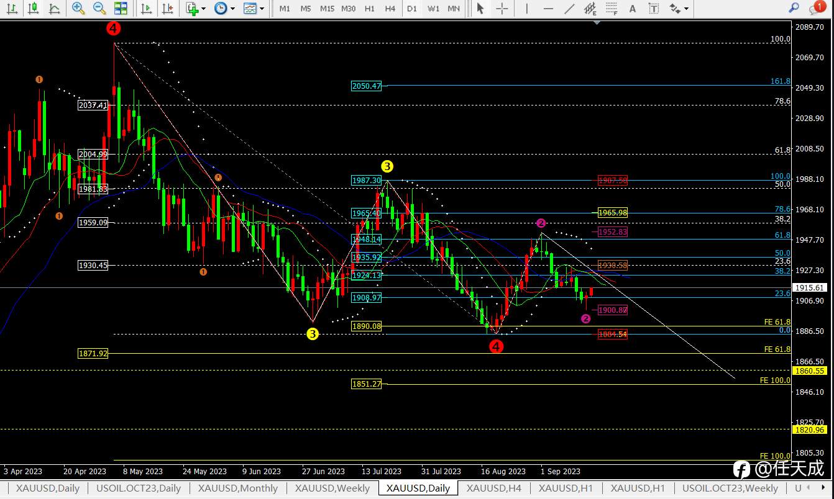The height and width of the screenshot is (499, 834).
Task: Click the 1851.27 yellow price label
Action: point(367,384)
